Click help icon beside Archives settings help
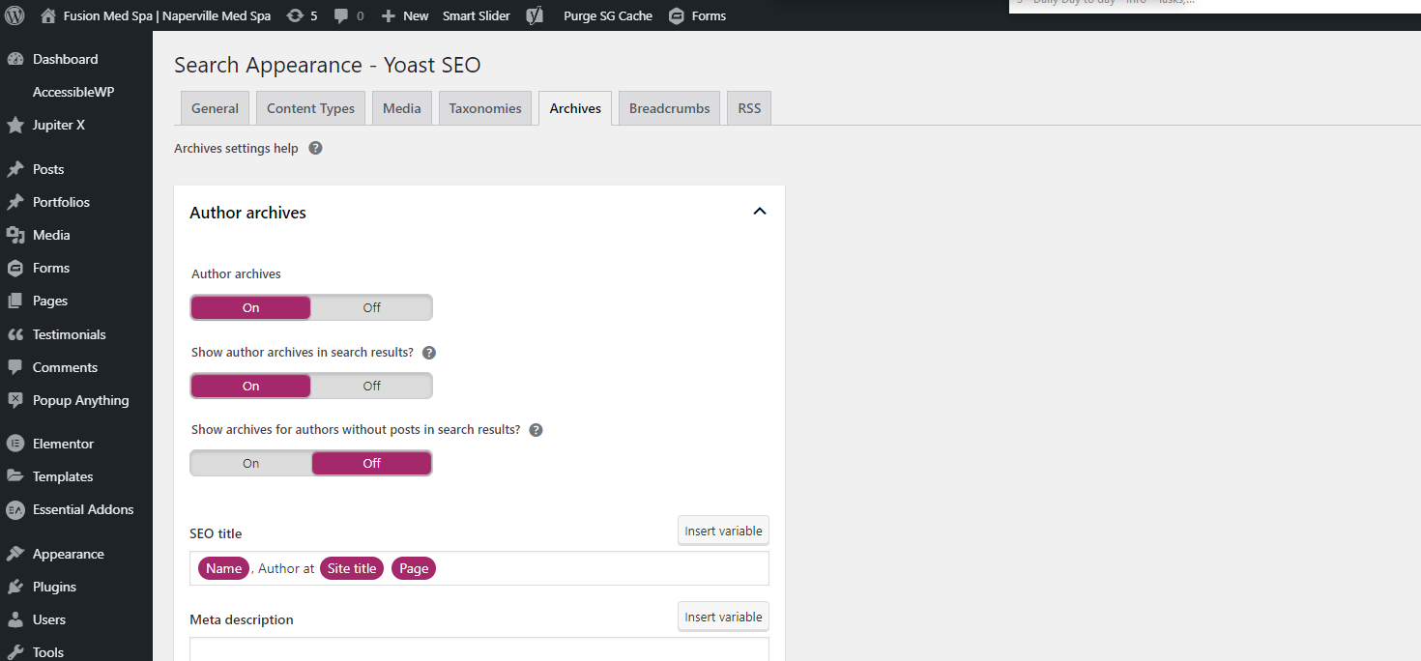The width and height of the screenshot is (1421, 661). [x=315, y=149]
